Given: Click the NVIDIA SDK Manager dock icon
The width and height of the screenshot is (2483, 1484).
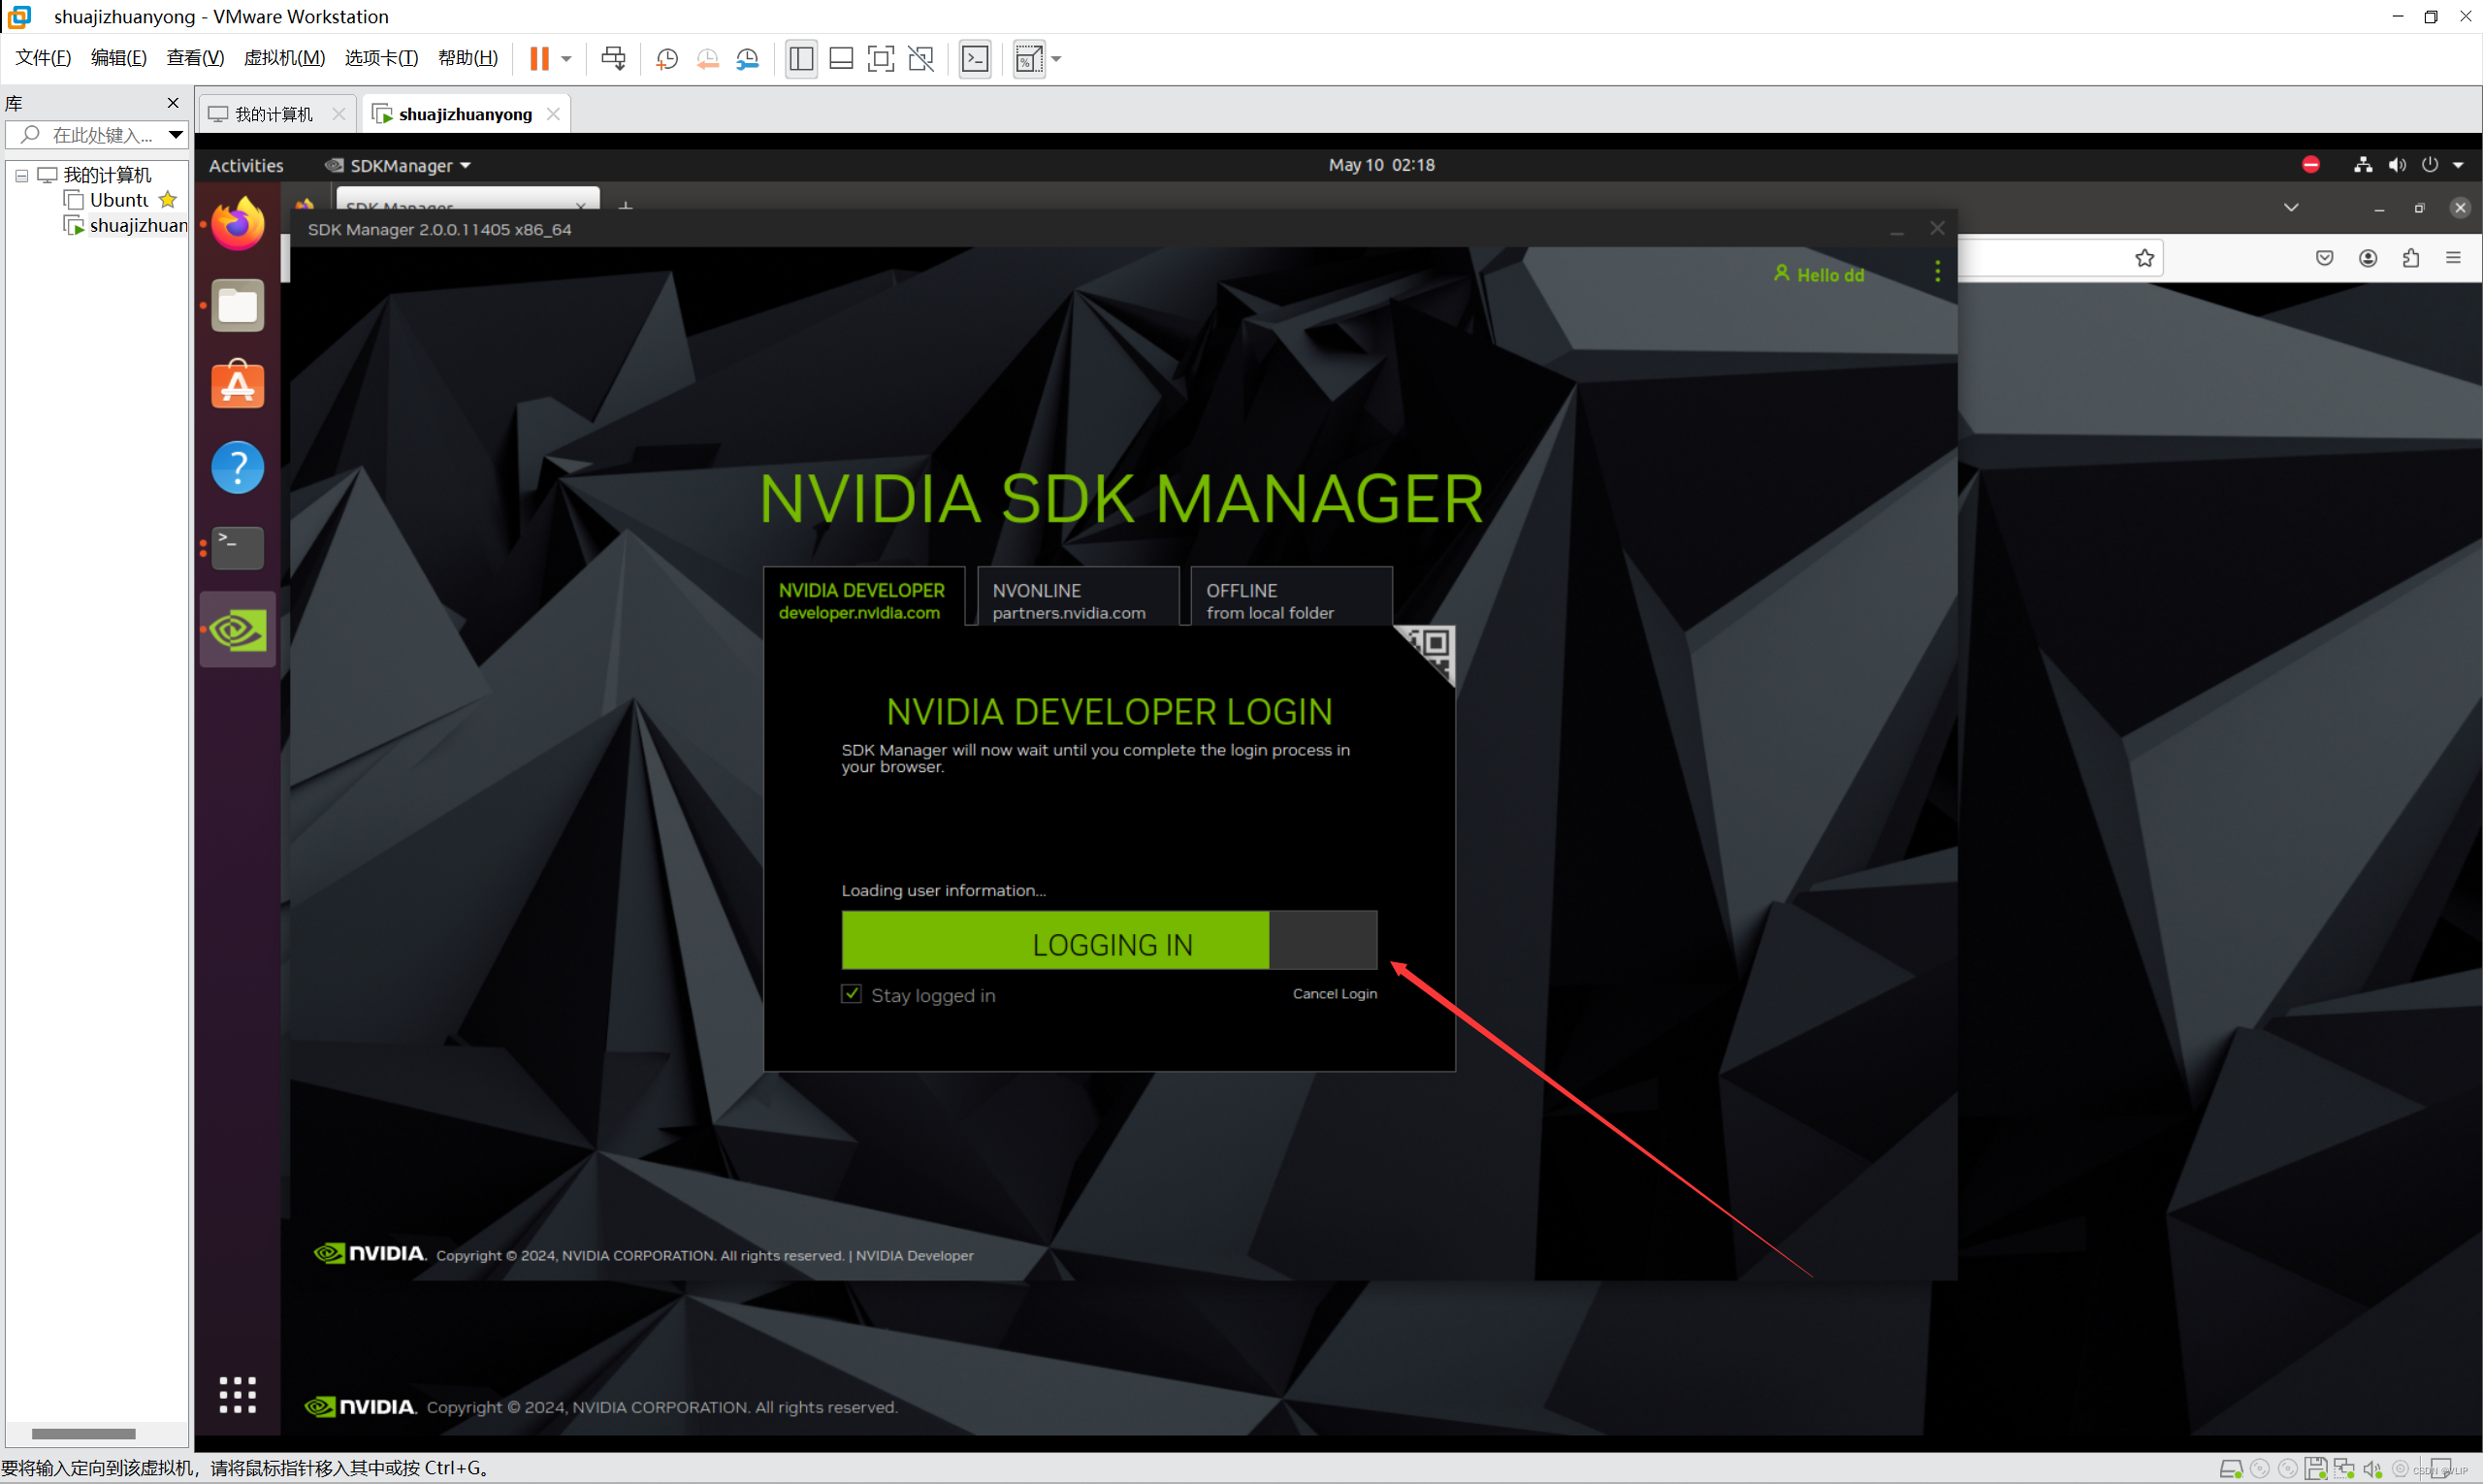Looking at the screenshot, I should [237, 630].
